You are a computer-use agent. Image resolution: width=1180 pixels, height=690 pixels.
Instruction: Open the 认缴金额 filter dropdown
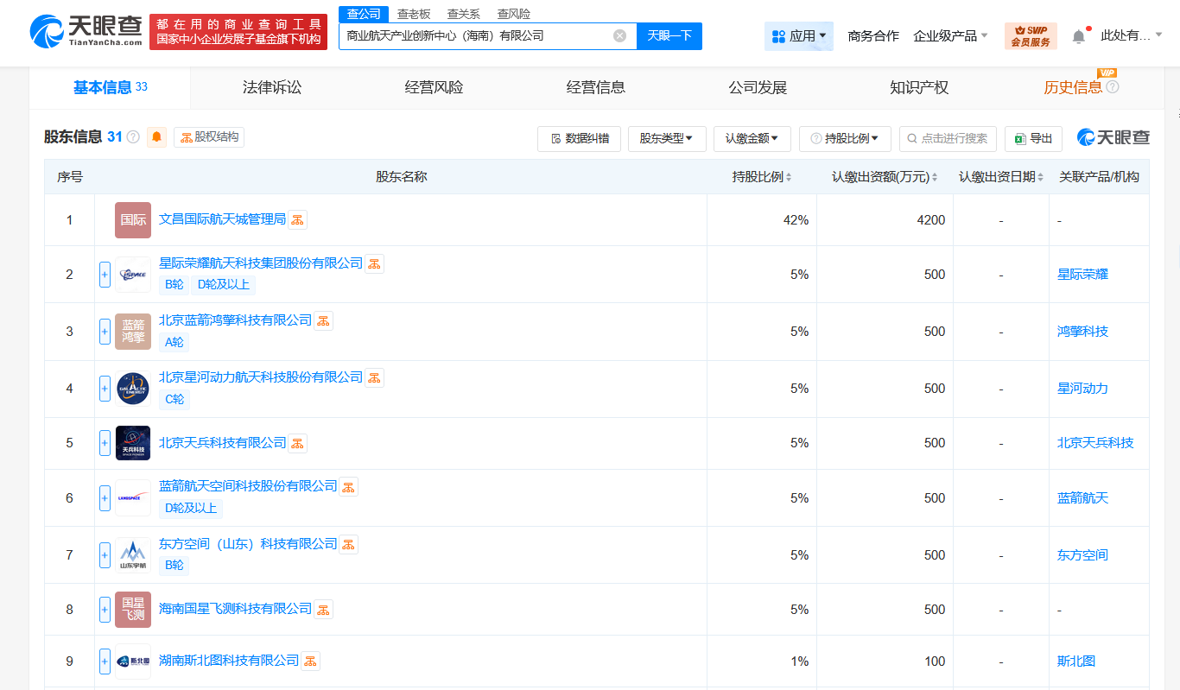coord(752,138)
